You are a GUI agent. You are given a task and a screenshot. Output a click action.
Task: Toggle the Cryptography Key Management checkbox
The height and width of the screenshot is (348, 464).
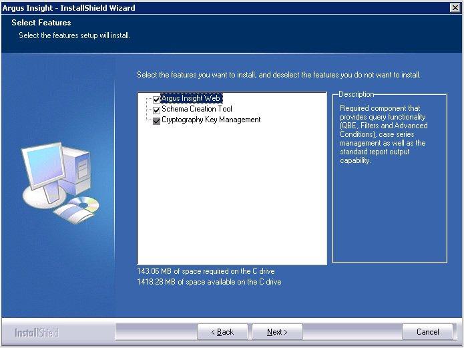coord(156,121)
